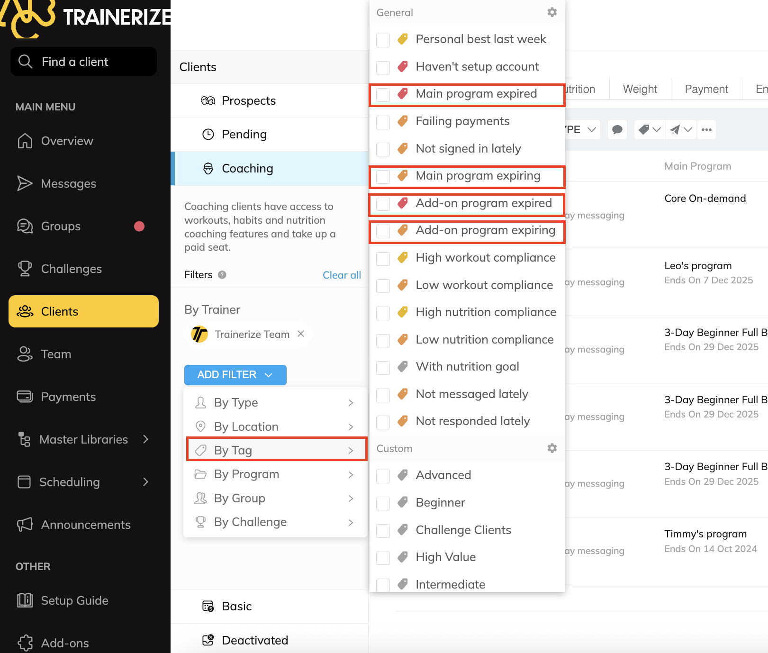Screen dimensions: 768x653
Task: Open the Prospects client list
Action: tap(248, 100)
